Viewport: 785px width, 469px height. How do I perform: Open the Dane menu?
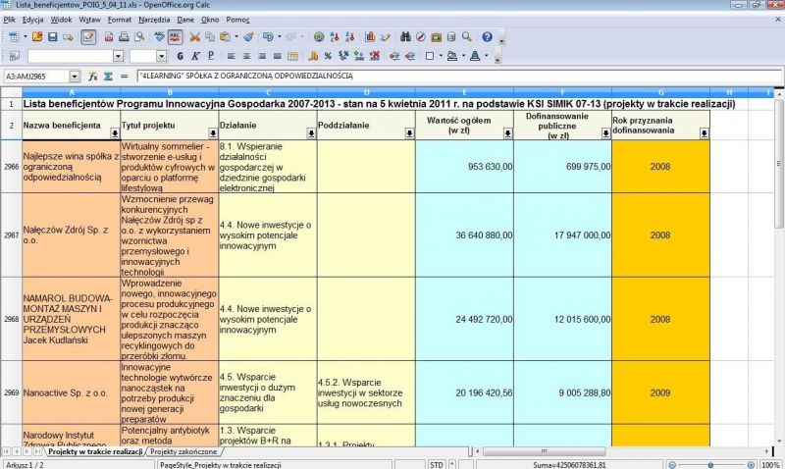(x=185, y=20)
